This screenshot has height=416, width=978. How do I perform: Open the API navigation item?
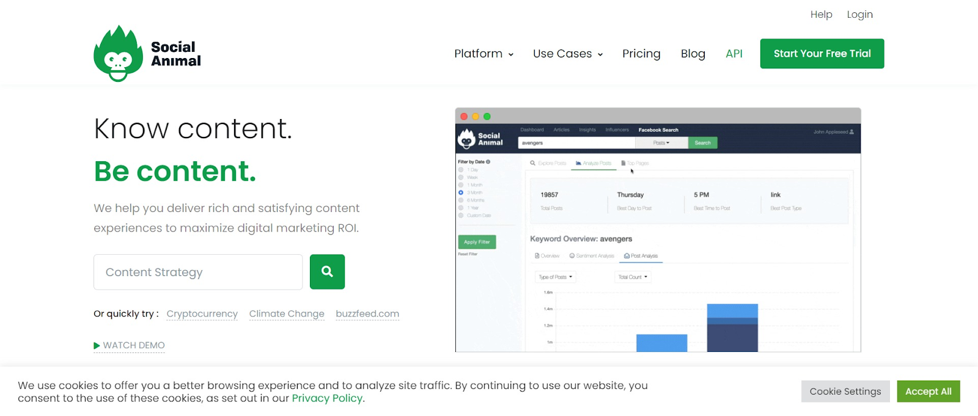pos(734,54)
